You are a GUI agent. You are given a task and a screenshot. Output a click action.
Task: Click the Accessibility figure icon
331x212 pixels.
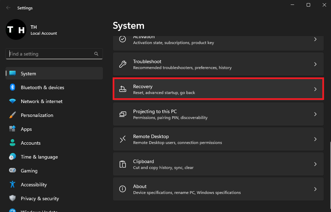13,185
